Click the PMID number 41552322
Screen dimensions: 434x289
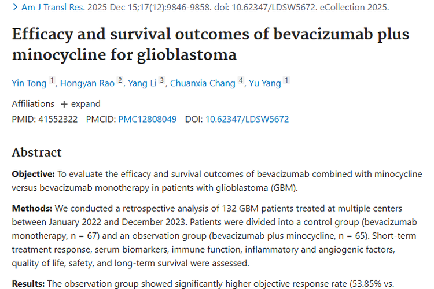[x=57, y=120]
